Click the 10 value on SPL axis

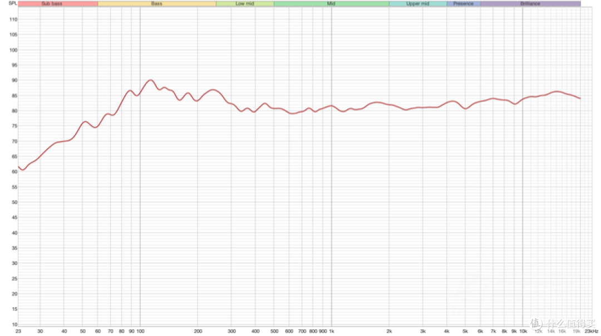(14, 324)
